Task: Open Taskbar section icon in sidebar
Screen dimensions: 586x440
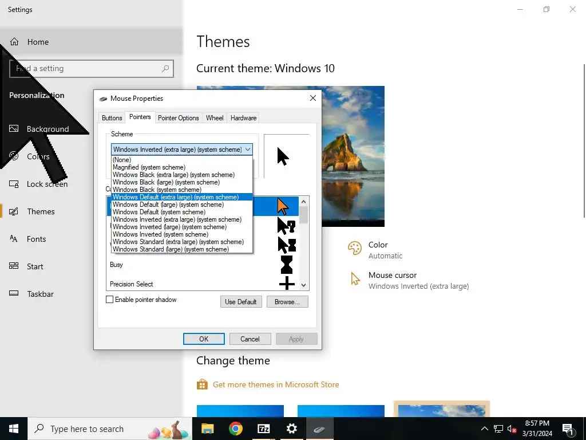Action: (x=14, y=293)
